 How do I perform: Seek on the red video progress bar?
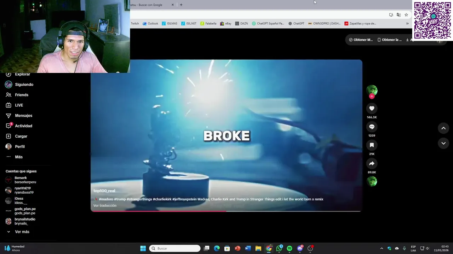(x=226, y=211)
